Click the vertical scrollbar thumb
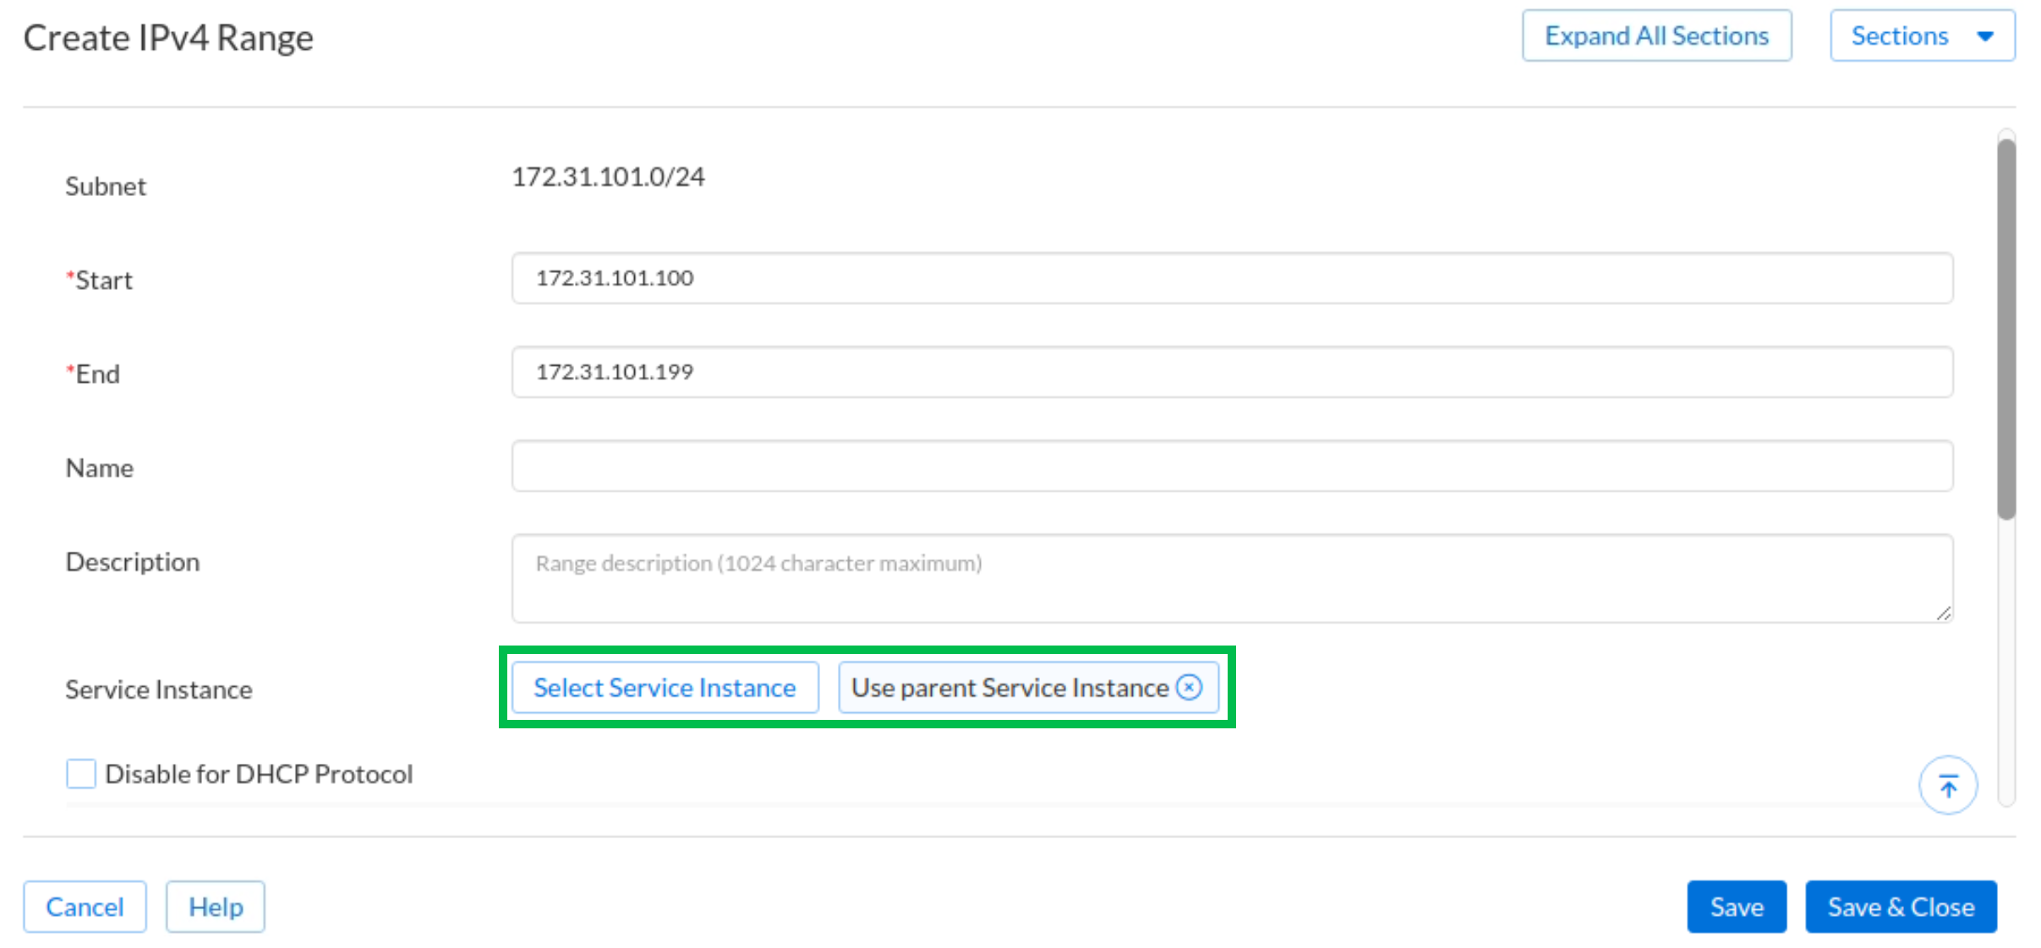The height and width of the screenshot is (948, 2041). pyautogui.click(x=2005, y=330)
